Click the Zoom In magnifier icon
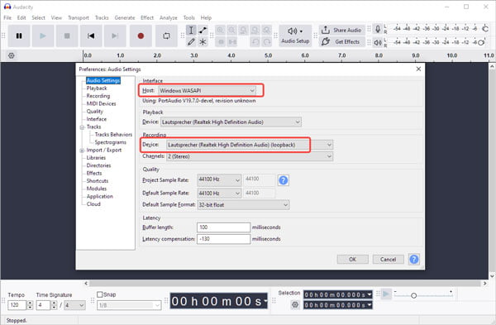 [221, 31]
